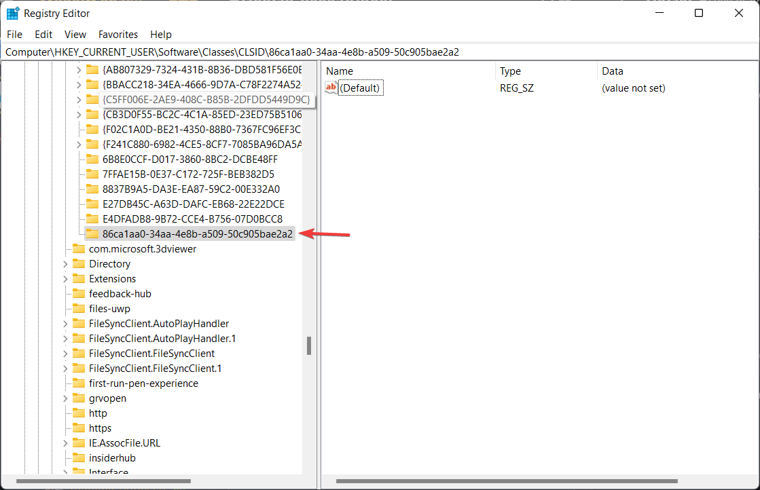Click folder icon beside insiderhub

(79, 458)
